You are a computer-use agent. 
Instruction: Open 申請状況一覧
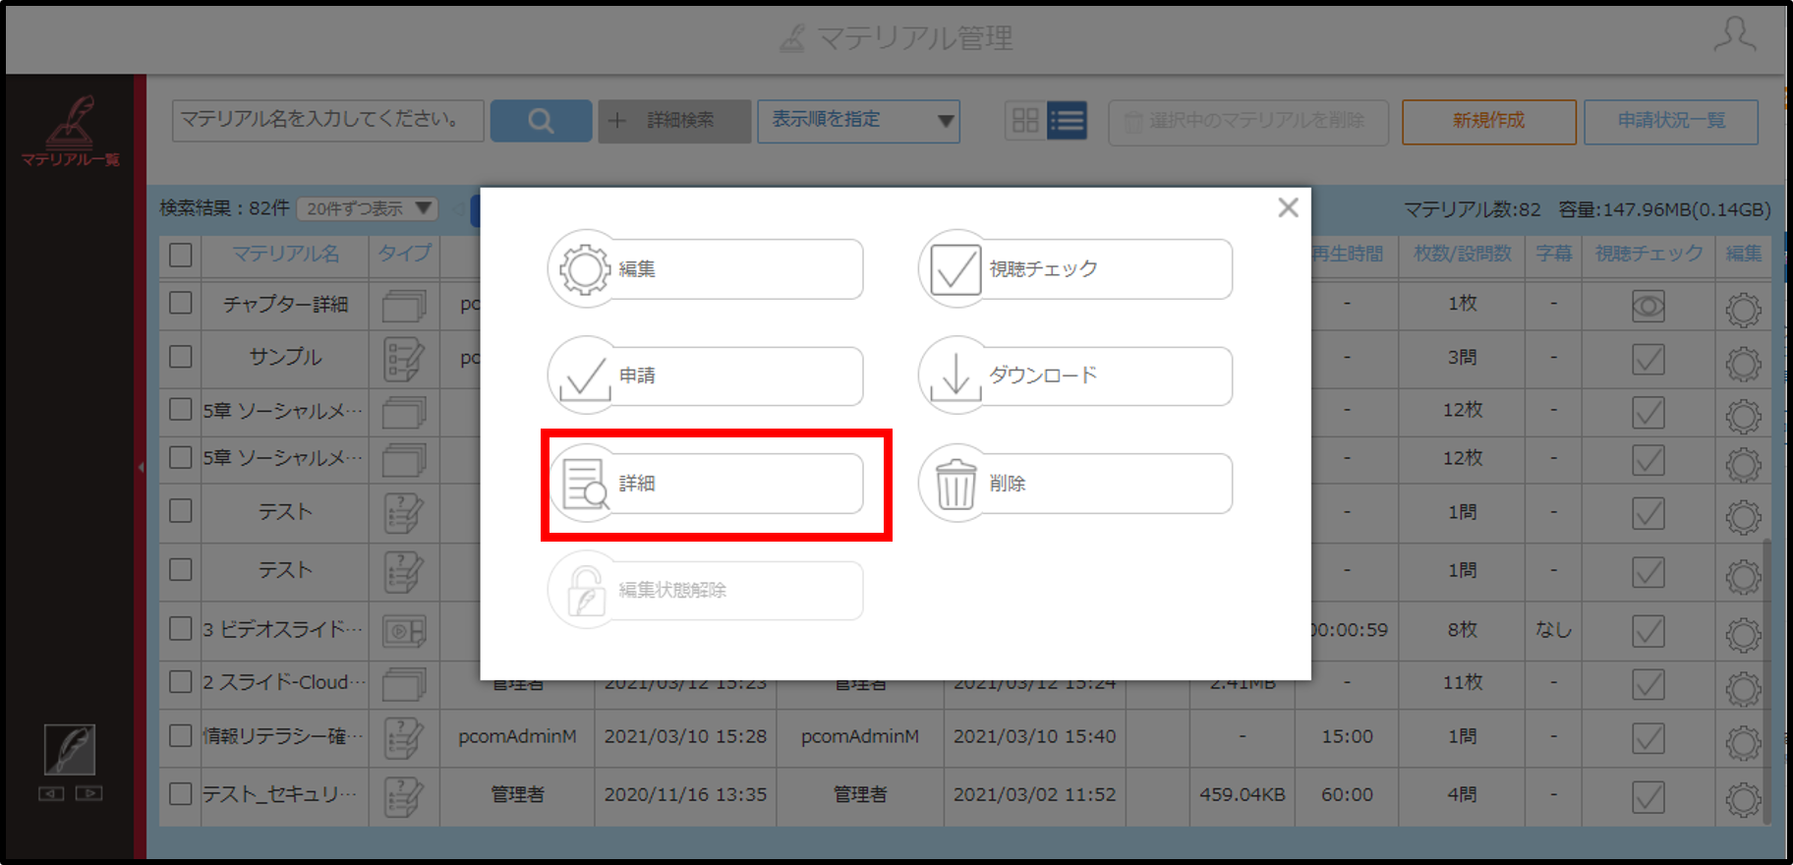[1671, 122]
